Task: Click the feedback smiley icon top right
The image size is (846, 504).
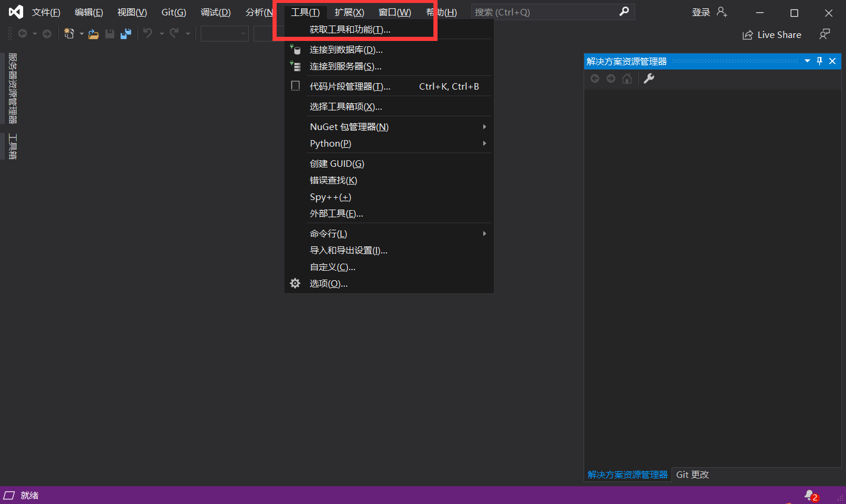Action: pyautogui.click(x=825, y=34)
